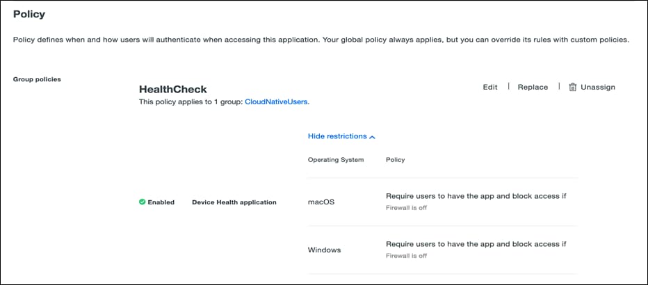
Task: Edit the HealthCheck policy
Action: 490,87
